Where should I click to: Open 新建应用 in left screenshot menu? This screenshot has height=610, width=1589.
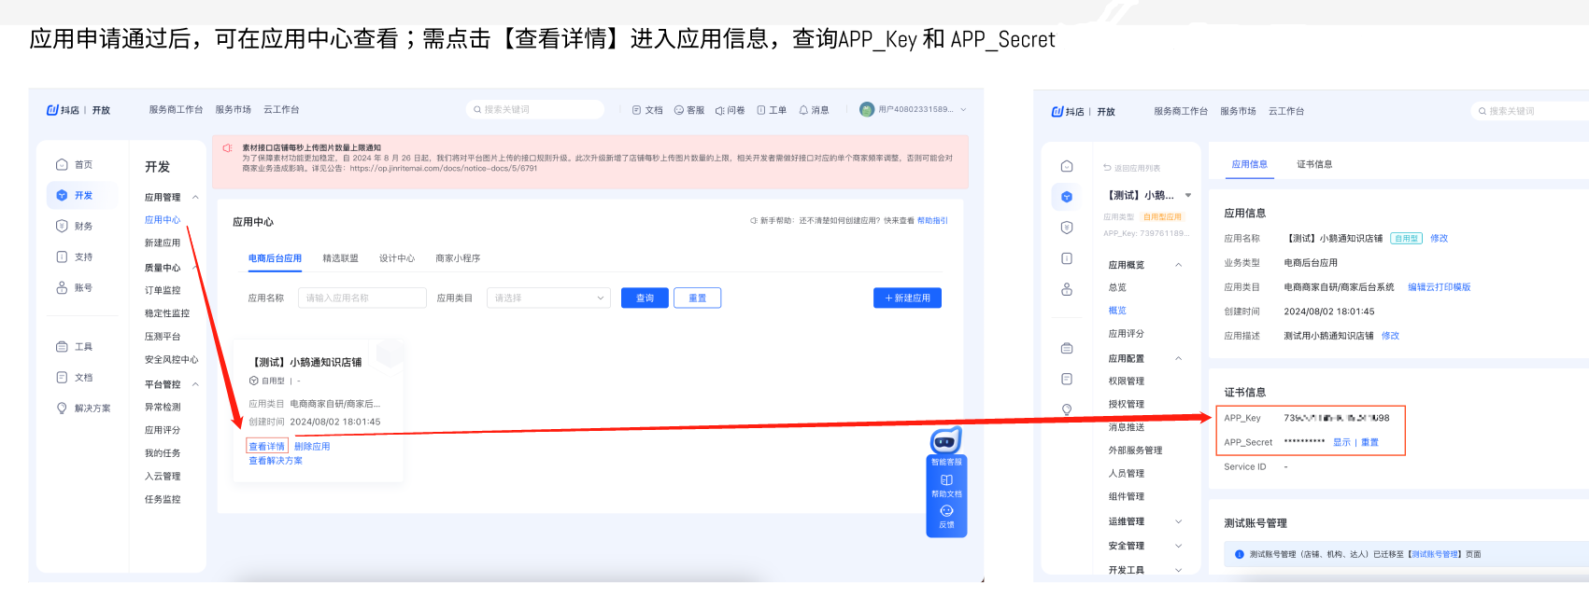(x=163, y=243)
